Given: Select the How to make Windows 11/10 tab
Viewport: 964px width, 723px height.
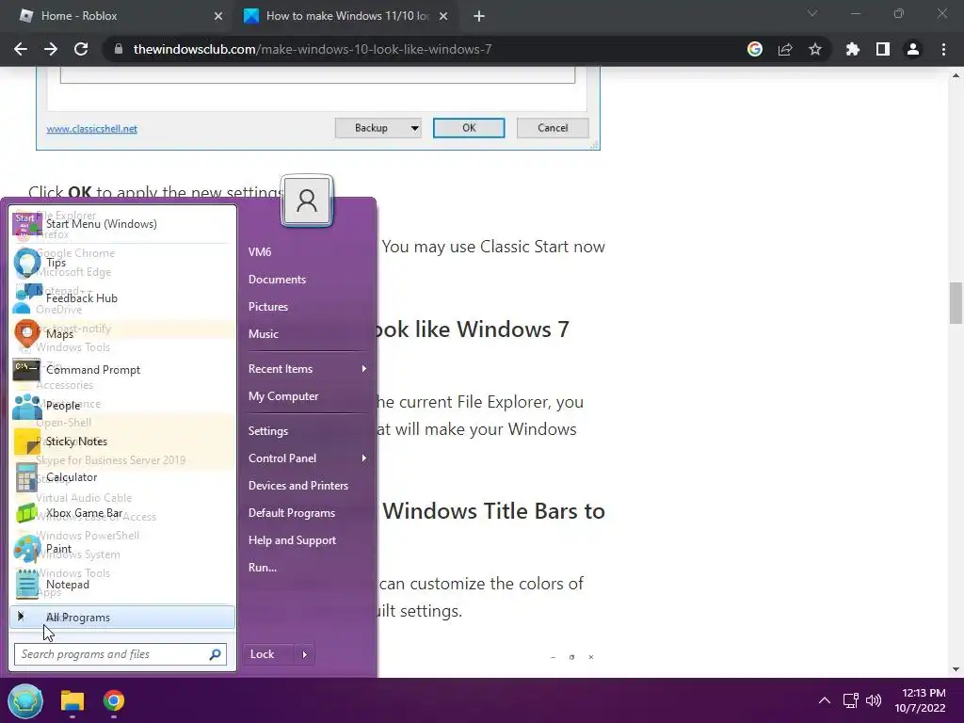Looking at the screenshot, I should coord(347,16).
